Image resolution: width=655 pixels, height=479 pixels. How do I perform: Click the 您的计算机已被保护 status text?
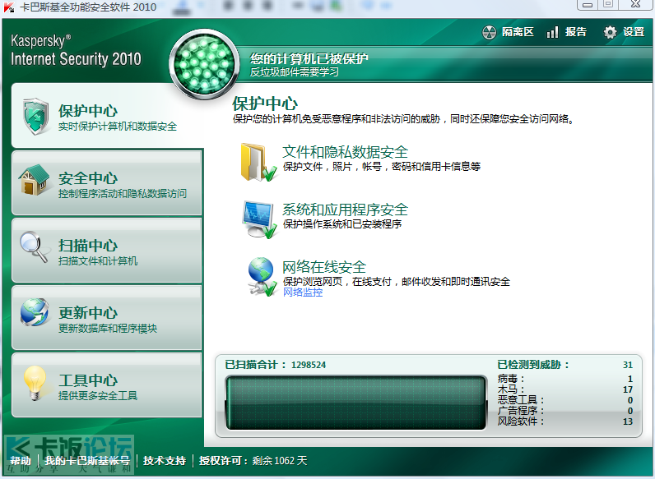tap(309, 58)
